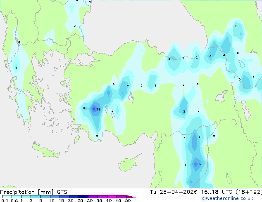Click the 15–20 mm legend swatch
262x202 pixels.
point(64,197)
